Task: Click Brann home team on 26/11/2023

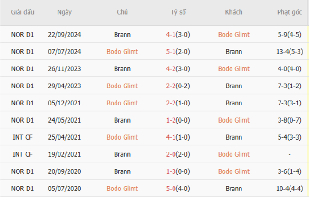Action: pos(122,69)
